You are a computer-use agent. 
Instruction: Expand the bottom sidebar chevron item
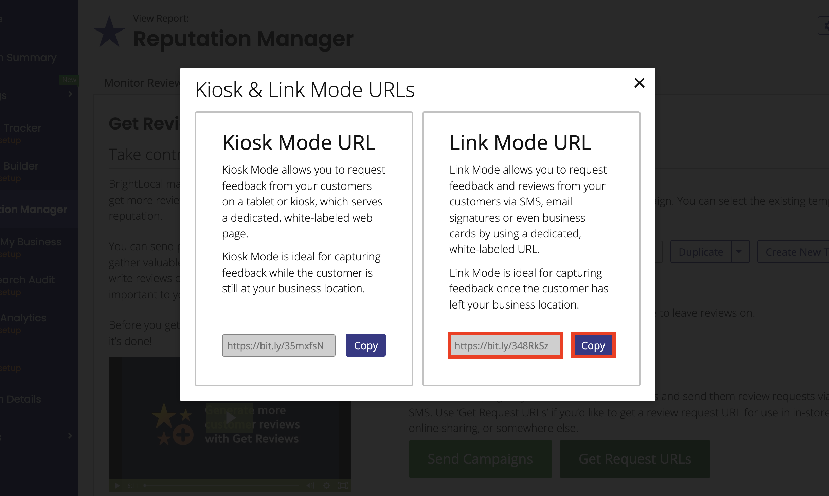point(70,436)
